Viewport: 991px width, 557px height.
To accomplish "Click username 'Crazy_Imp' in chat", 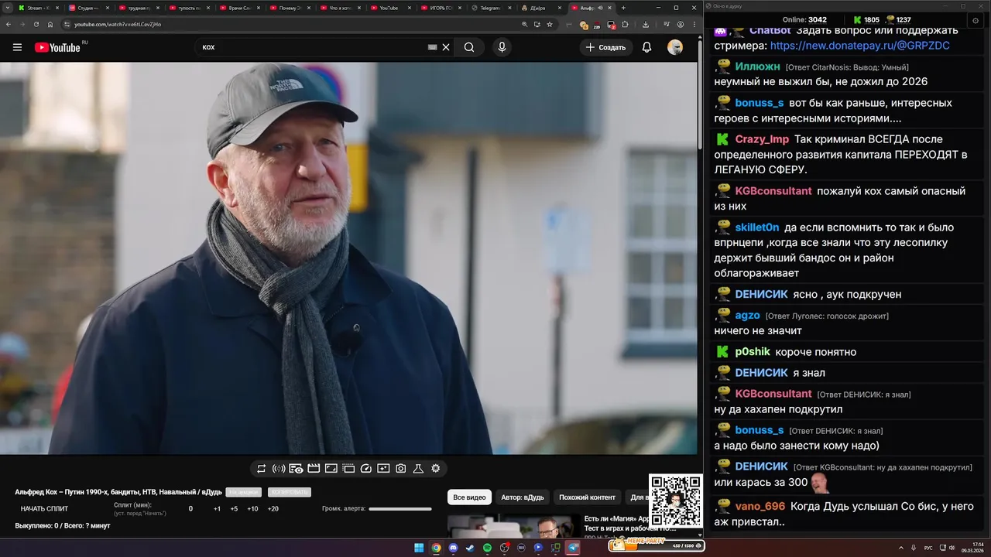I will pos(762,139).
